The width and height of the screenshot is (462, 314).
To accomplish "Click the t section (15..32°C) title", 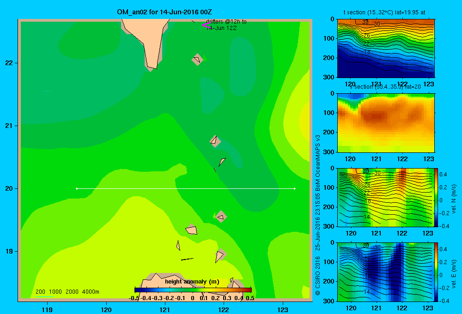I will pyautogui.click(x=384, y=12).
